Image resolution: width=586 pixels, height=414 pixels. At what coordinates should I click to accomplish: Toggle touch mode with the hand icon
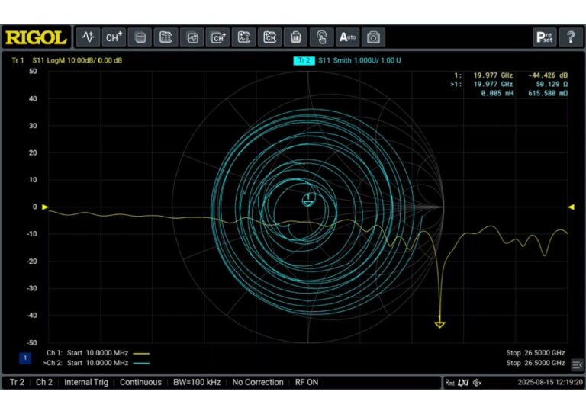[322, 37]
